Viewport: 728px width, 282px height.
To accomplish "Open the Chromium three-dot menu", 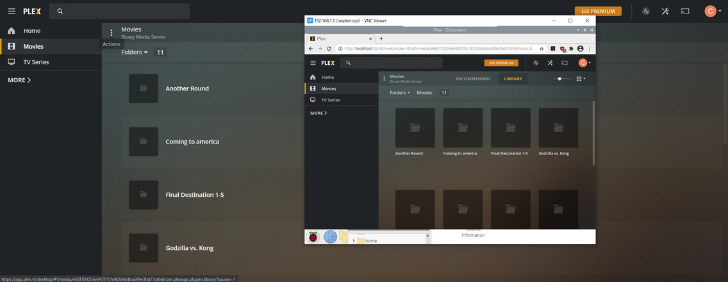I will [590, 48].
